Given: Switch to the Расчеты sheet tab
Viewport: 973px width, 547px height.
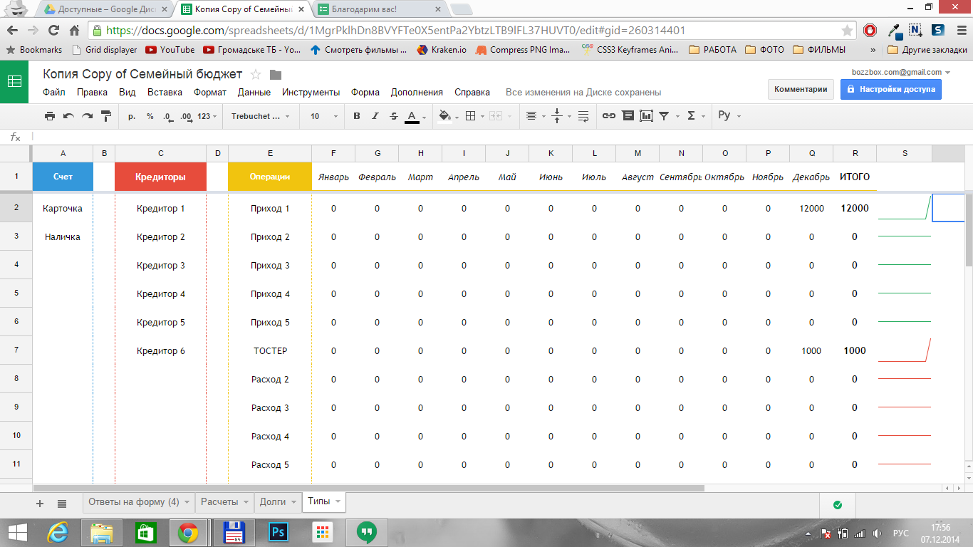Looking at the screenshot, I should [x=225, y=501].
